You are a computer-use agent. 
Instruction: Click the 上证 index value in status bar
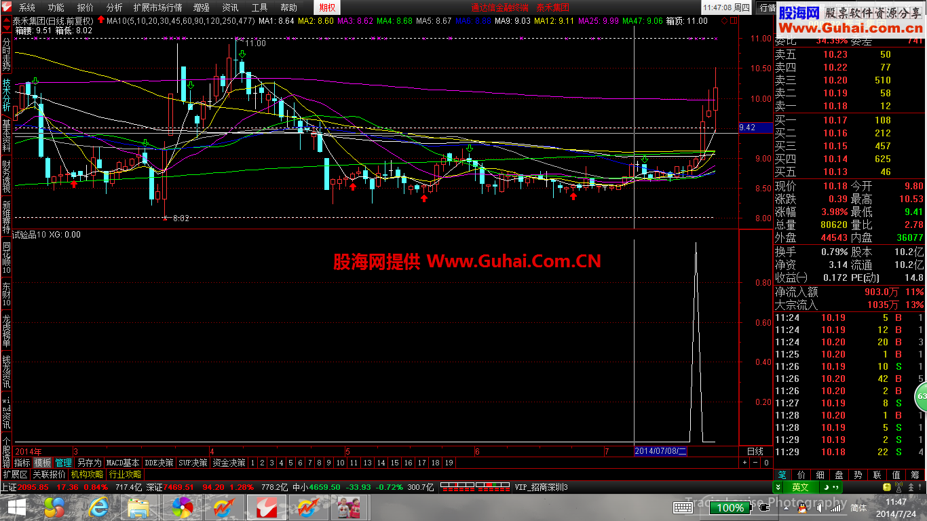pos(34,487)
